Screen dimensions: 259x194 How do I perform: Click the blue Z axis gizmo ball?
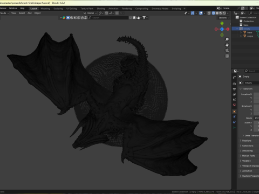(x=222, y=29)
